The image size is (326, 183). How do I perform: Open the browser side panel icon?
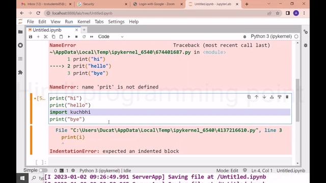(288, 13)
